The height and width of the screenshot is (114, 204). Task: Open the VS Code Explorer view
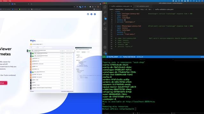[105, 7]
